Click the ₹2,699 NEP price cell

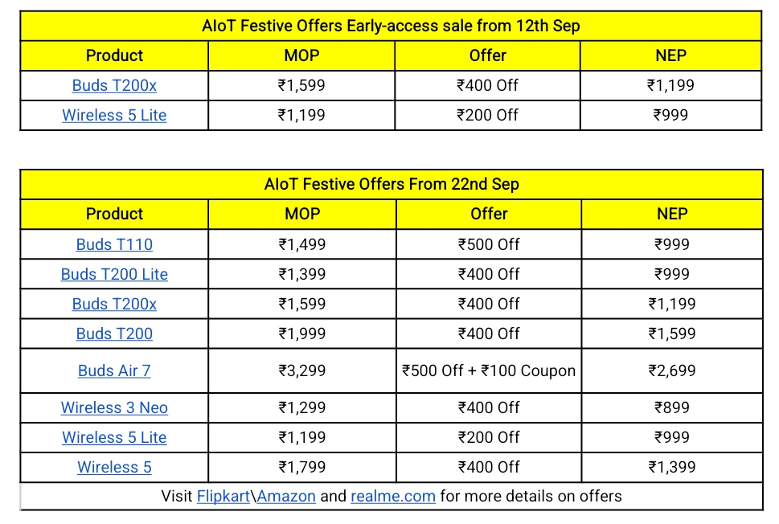pyautogui.click(x=671, y=370)
